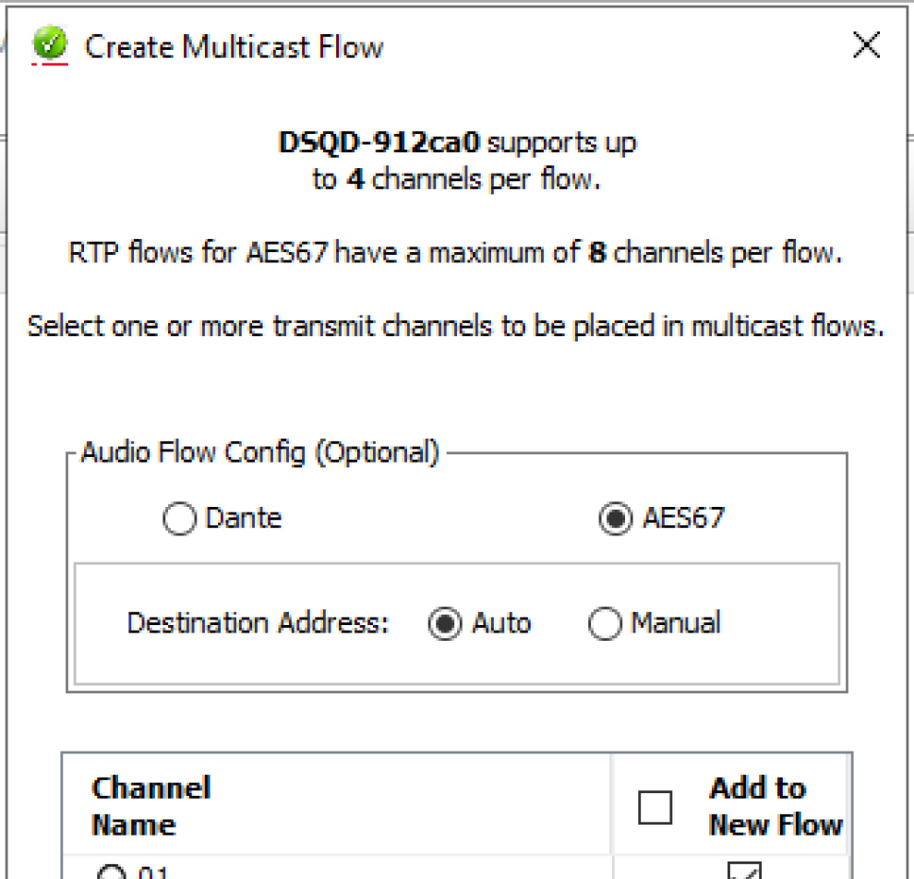Click the DSQD-912ca0 device name text
Image resolution: width=914 pixels, height=879 pixels.
pyautogui.click(x=379, y=143)
